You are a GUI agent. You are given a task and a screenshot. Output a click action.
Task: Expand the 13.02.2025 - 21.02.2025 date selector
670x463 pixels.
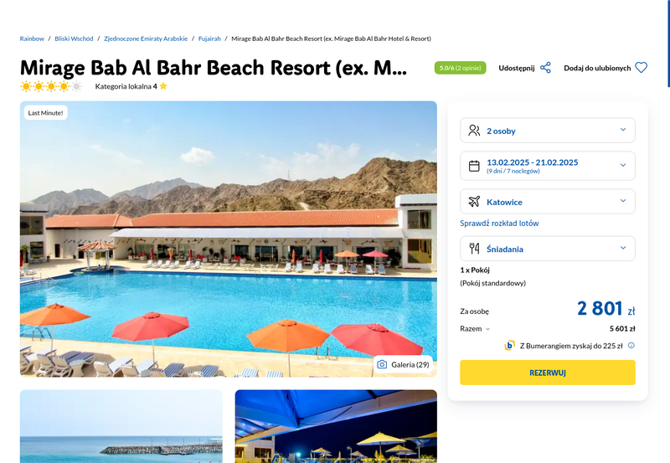click(x=548, y=166)
